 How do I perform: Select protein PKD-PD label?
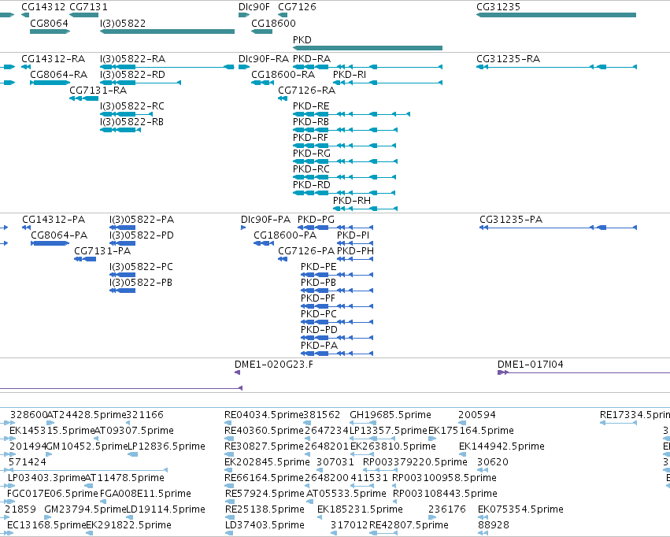tap(319, 329)
